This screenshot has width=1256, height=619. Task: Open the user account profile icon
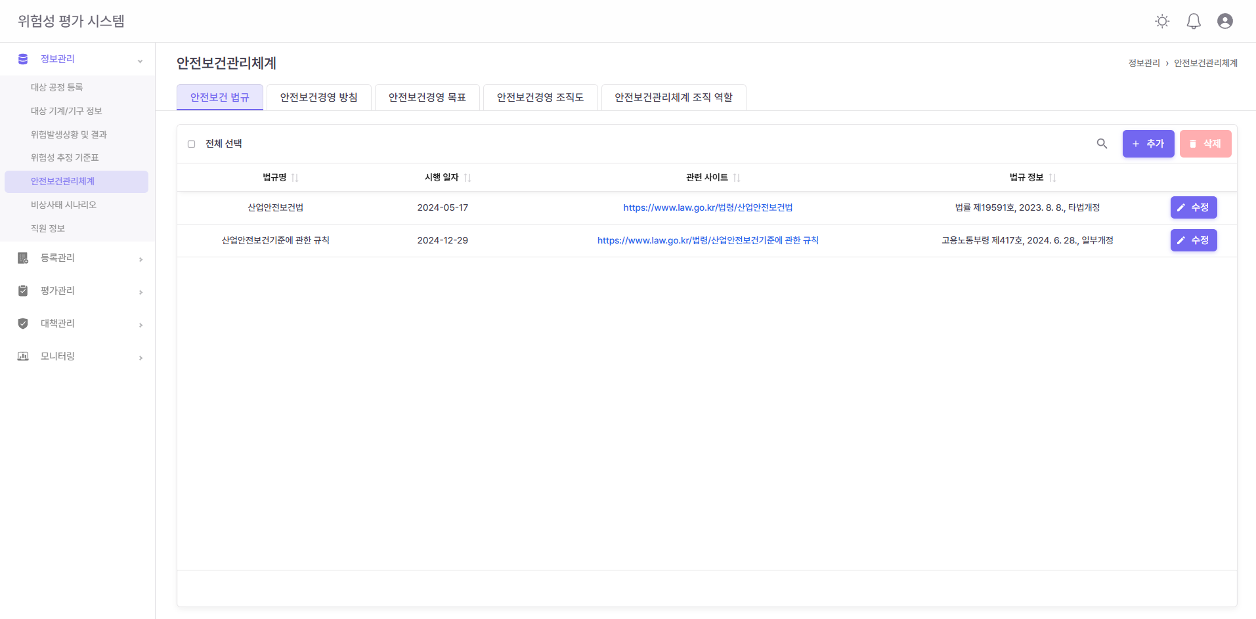[1225, 21]
